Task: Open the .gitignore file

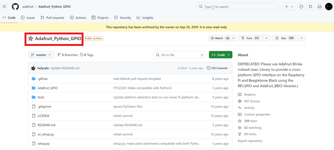Action: tap(44, 107)
